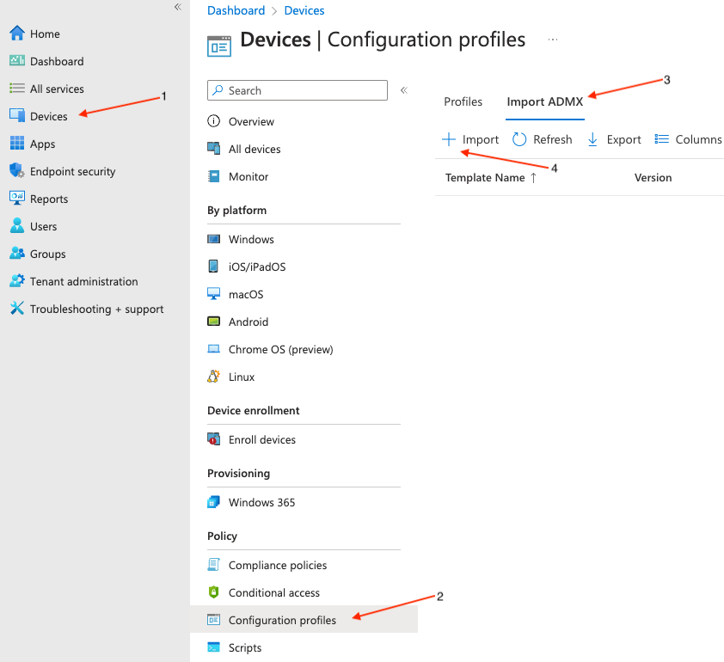724x662 pixels.
Task: Open the ellipsis menu beside page title
Action: pyautogui.click(x=553, y=40)
